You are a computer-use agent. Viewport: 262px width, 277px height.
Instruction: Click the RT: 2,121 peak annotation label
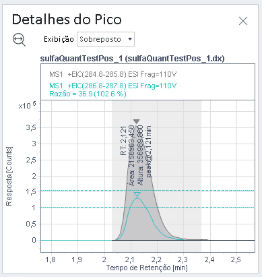(x=124, y=141)
